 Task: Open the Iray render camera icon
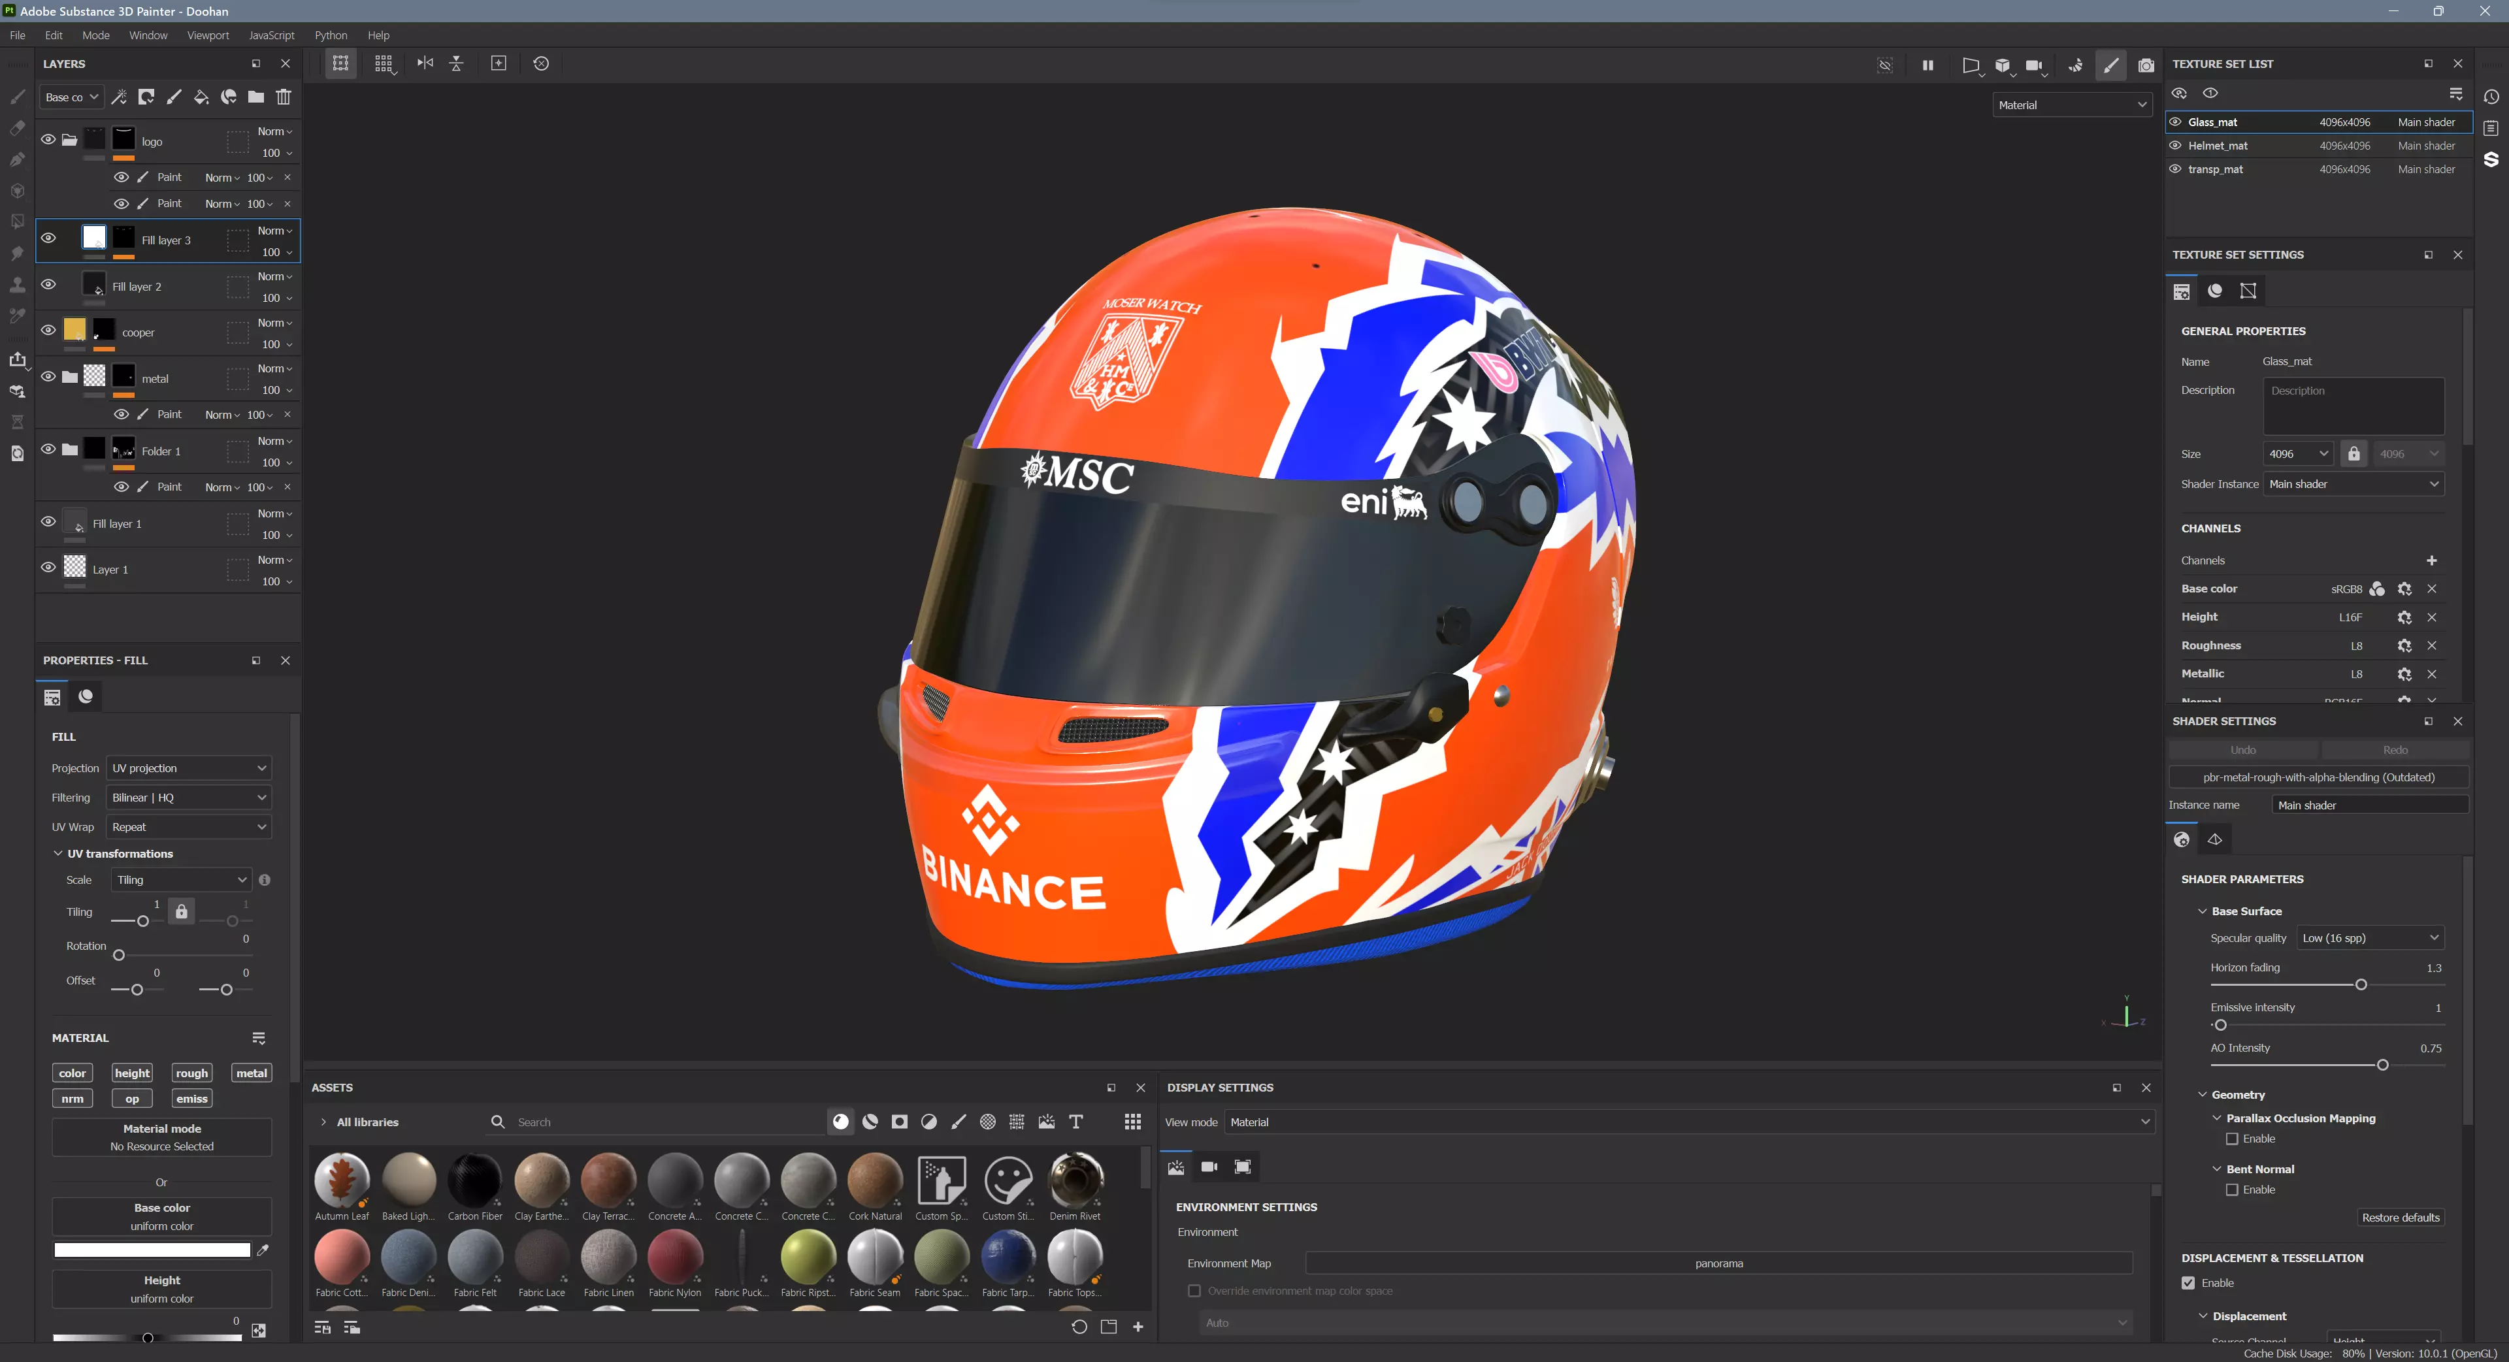pos(2146,65)
